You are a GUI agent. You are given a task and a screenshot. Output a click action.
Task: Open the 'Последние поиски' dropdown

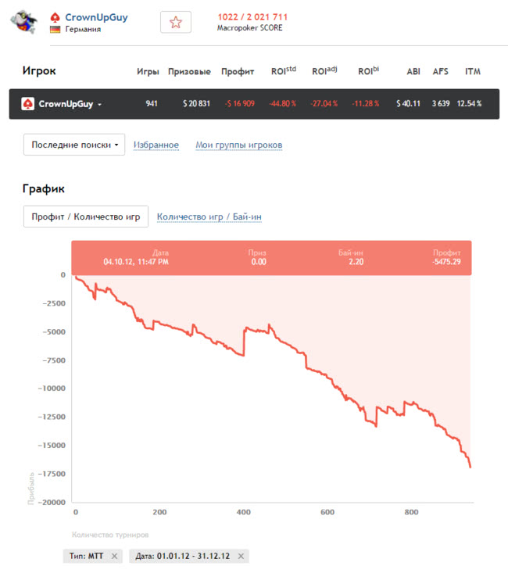(74, 145)
